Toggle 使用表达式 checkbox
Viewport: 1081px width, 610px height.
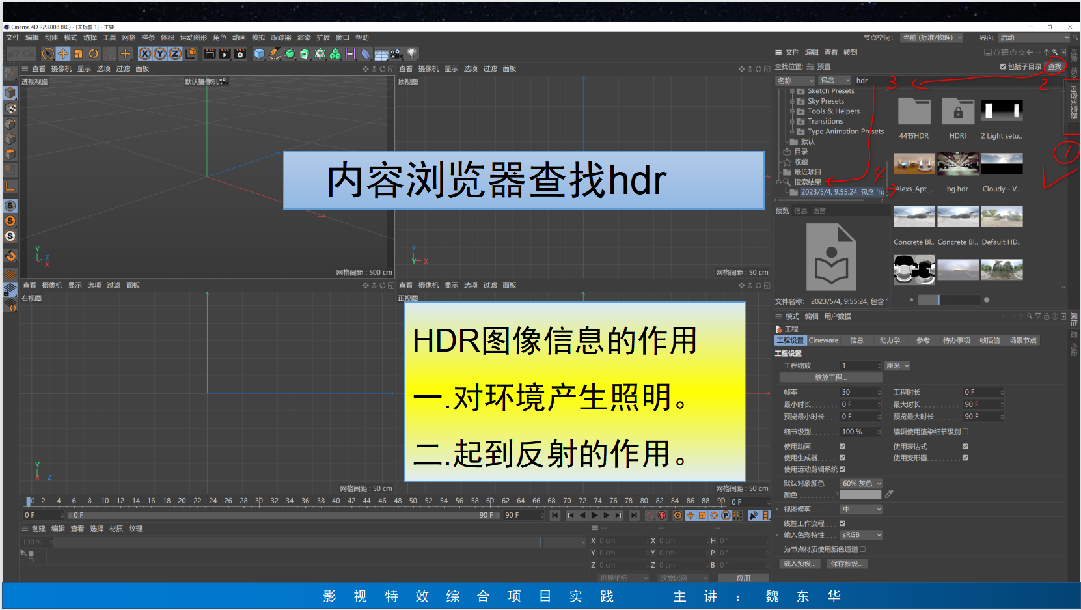965,447
